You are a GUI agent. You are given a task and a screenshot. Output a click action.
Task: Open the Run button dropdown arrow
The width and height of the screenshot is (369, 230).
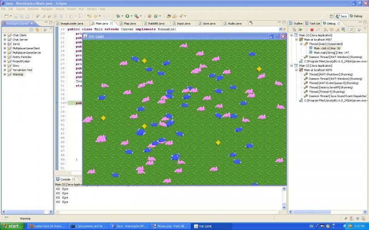131,16
